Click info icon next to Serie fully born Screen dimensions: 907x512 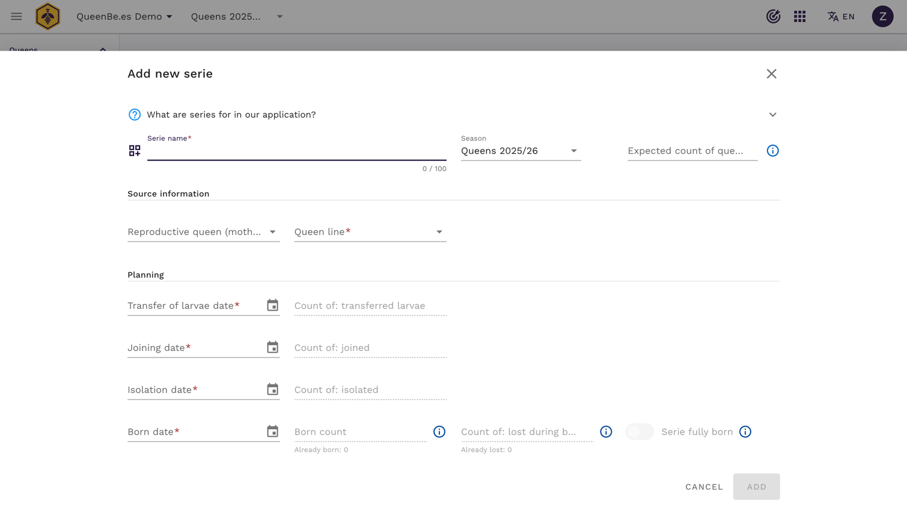pos(745,431)
